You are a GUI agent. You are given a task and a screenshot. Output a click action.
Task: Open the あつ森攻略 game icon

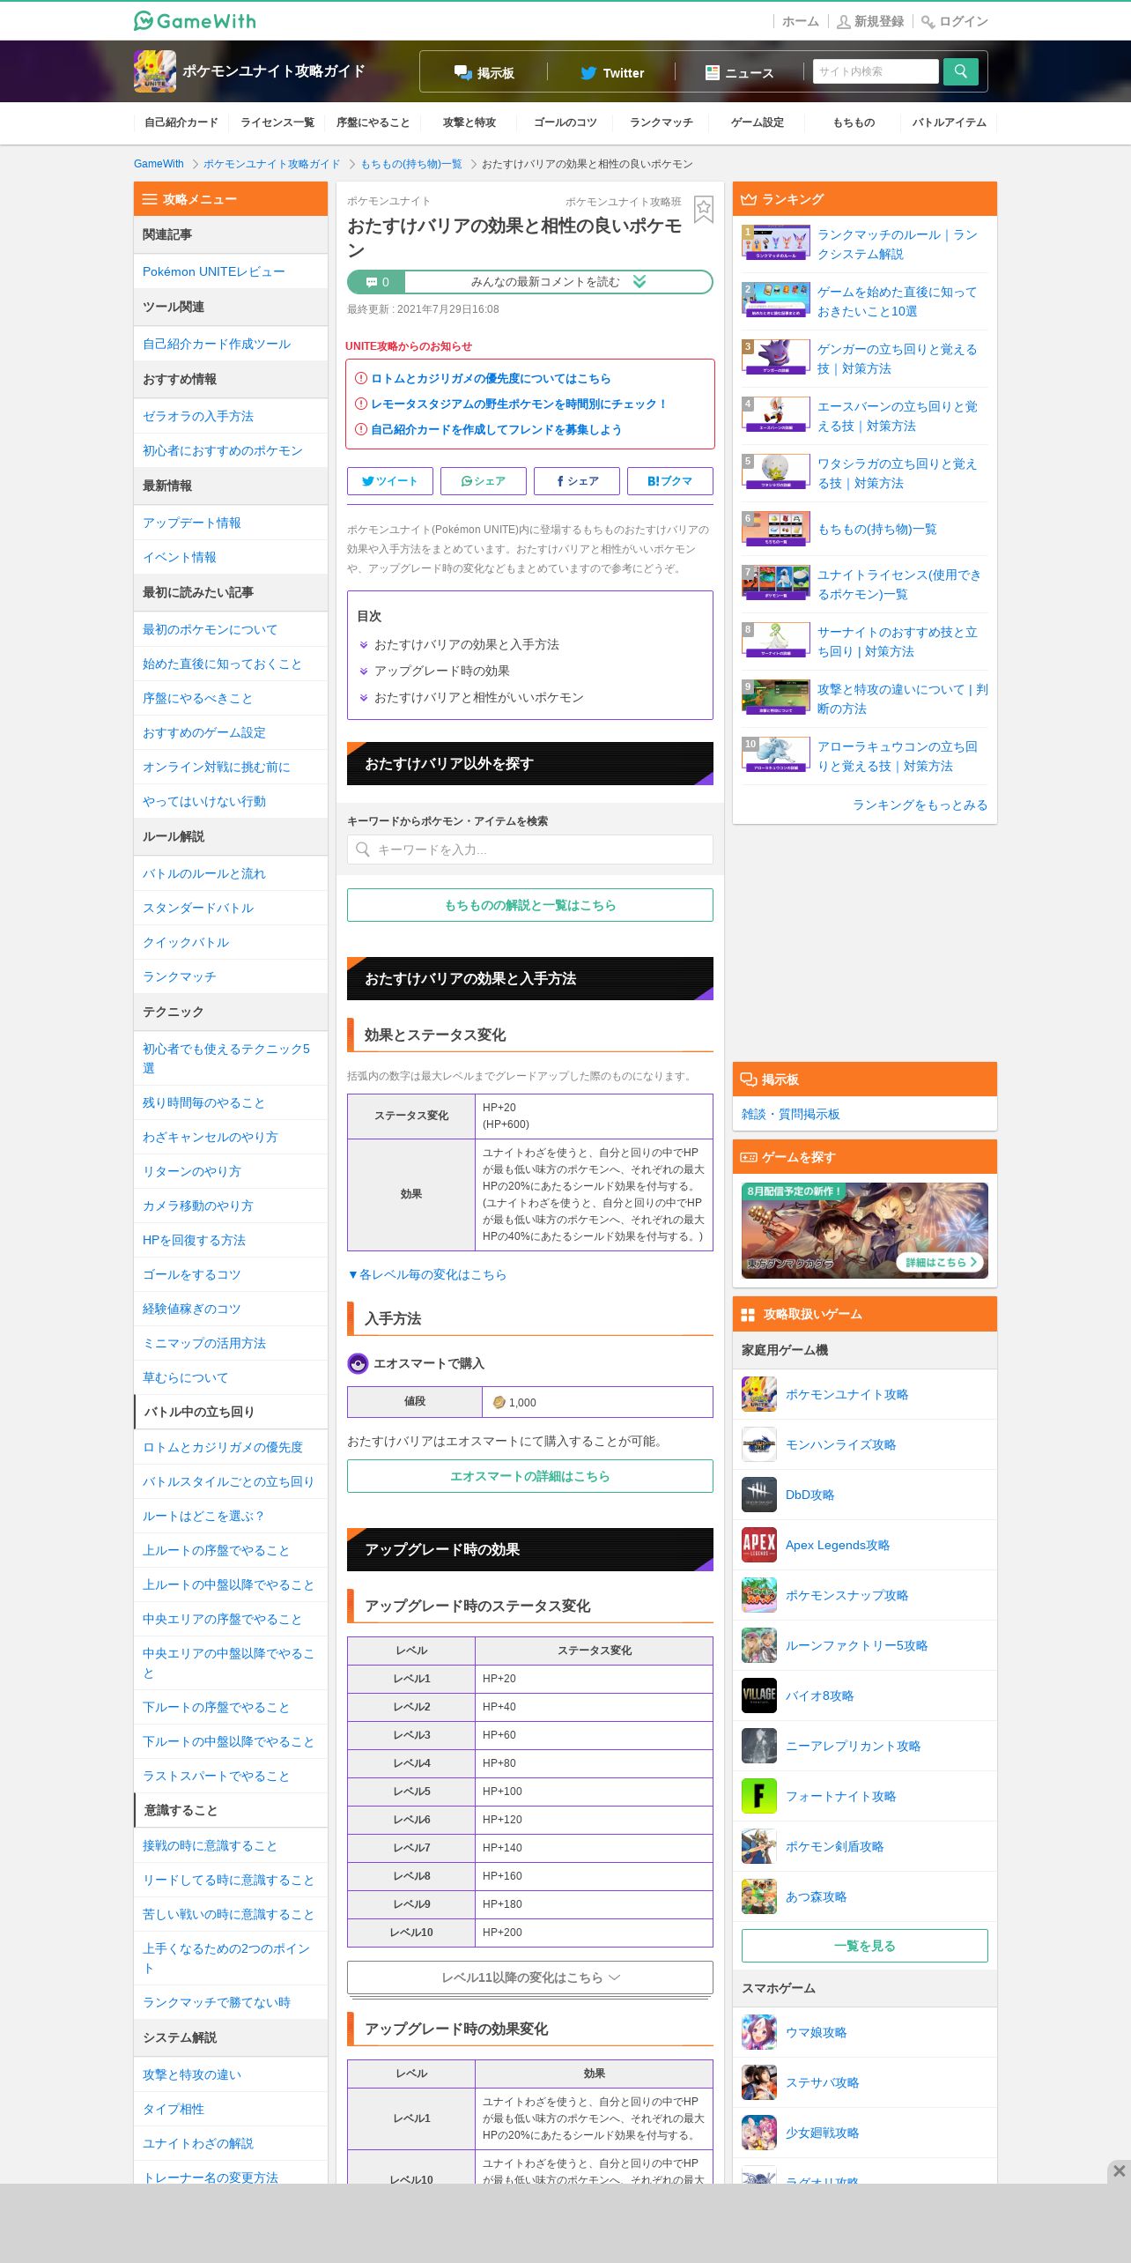[759, 1896]
